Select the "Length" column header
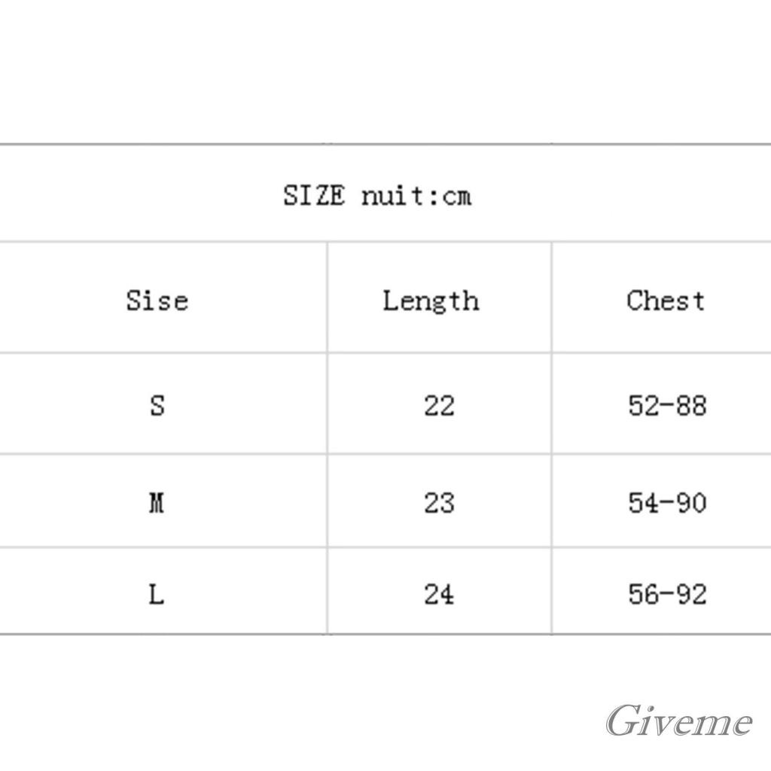The image size is (771, 771). (431, 301)
